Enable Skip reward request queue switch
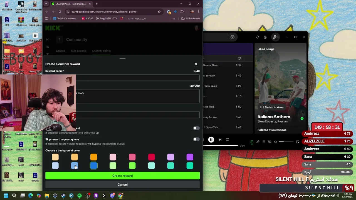Viewport: 356px width, 200px height. [x=196, y=139]
